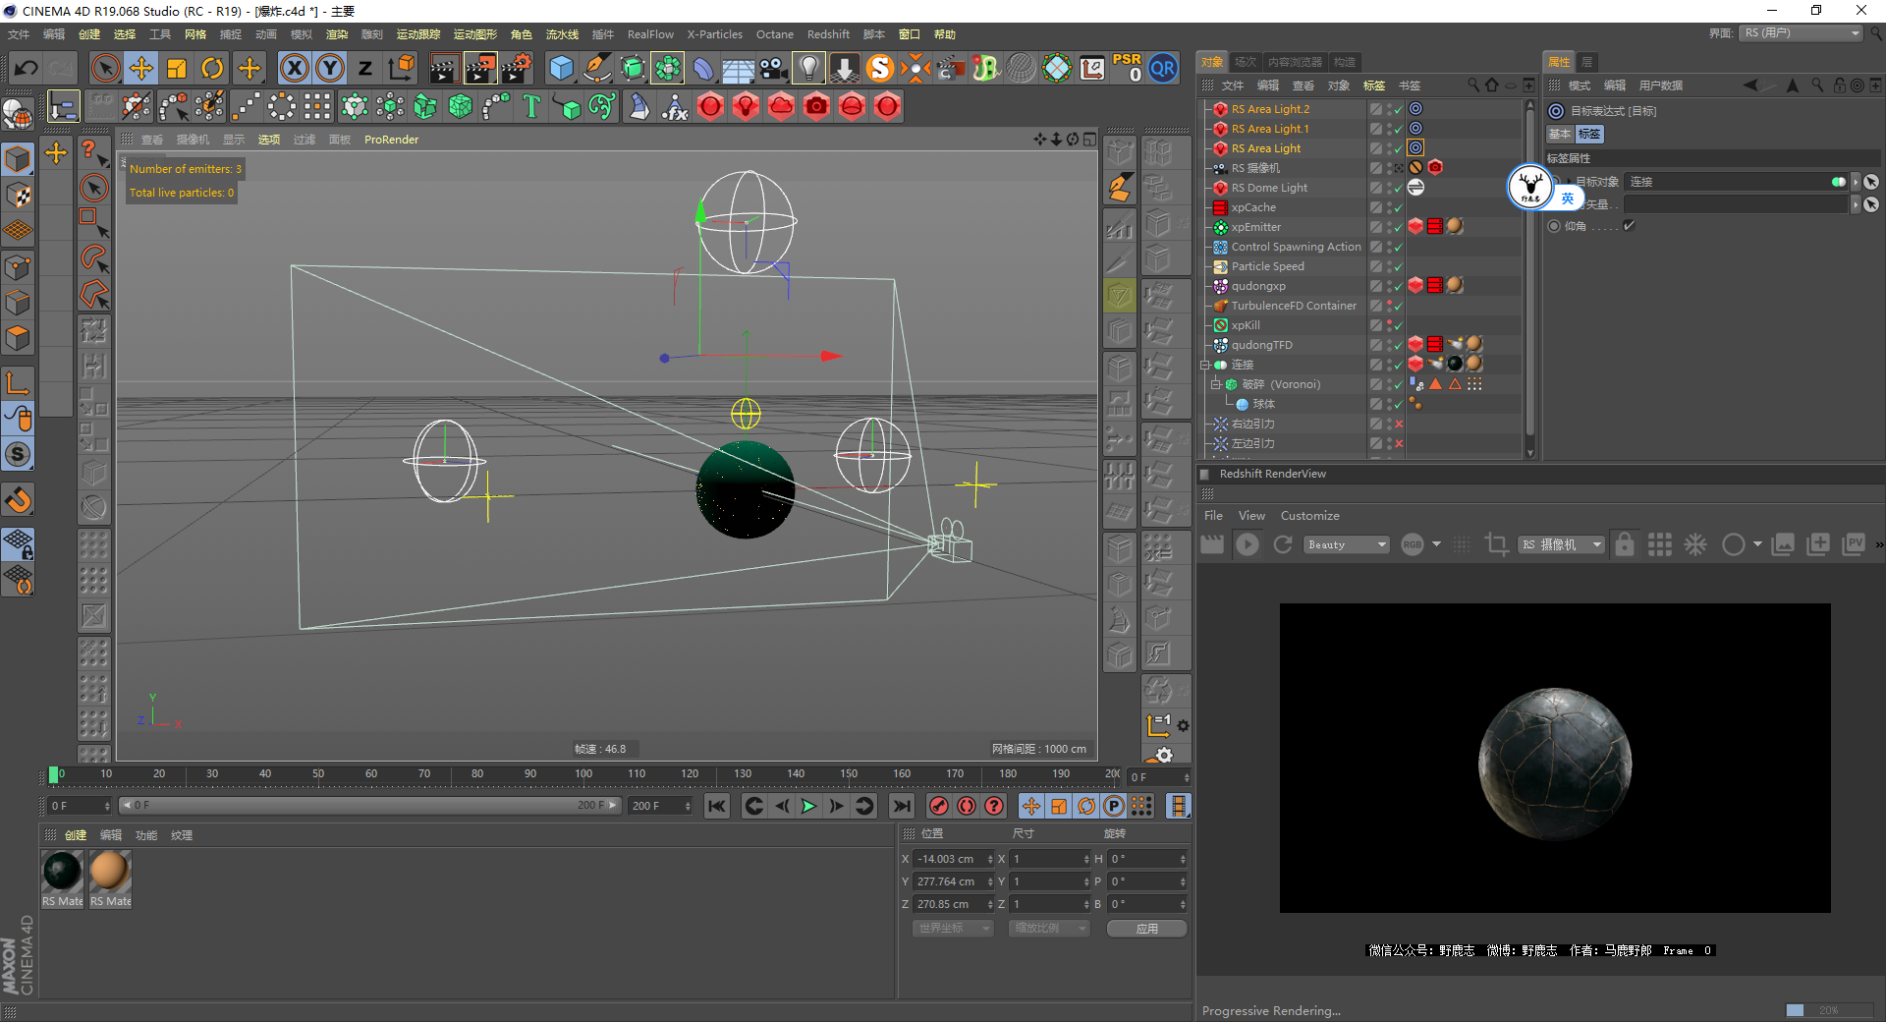Click the blue QR plugin icon
Image resolution: width=1886 pixels, height=1022 pixels.
pos(1163,68)
